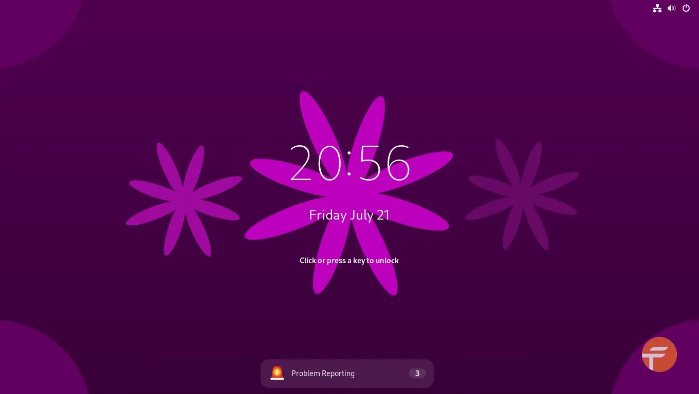
Task: Expand the Problem Reporting notification
Action: point(347,373)
